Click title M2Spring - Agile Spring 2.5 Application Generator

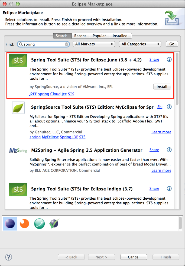87,150
